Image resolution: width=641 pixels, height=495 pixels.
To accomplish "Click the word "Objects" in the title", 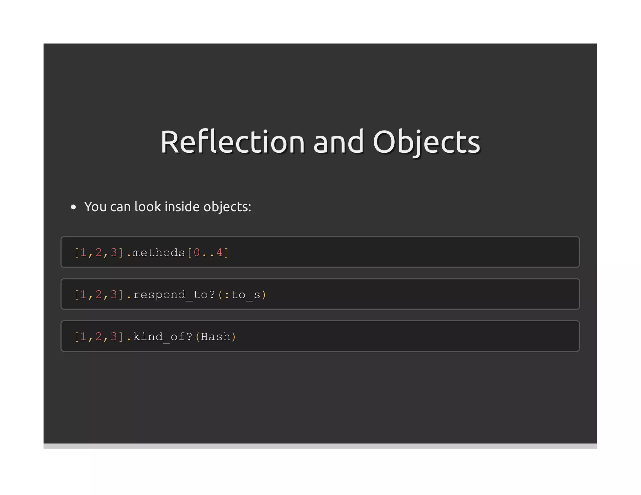I will pos(426,142).
